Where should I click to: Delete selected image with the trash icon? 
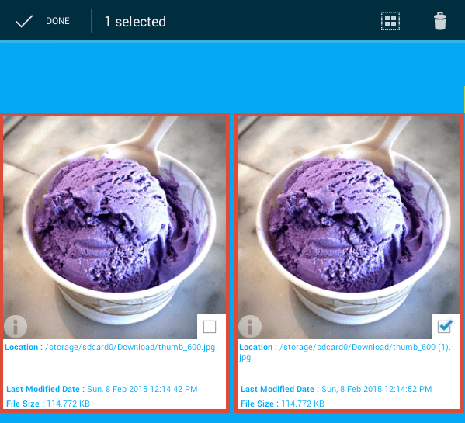pyautogui.click(x=440, y=21)
